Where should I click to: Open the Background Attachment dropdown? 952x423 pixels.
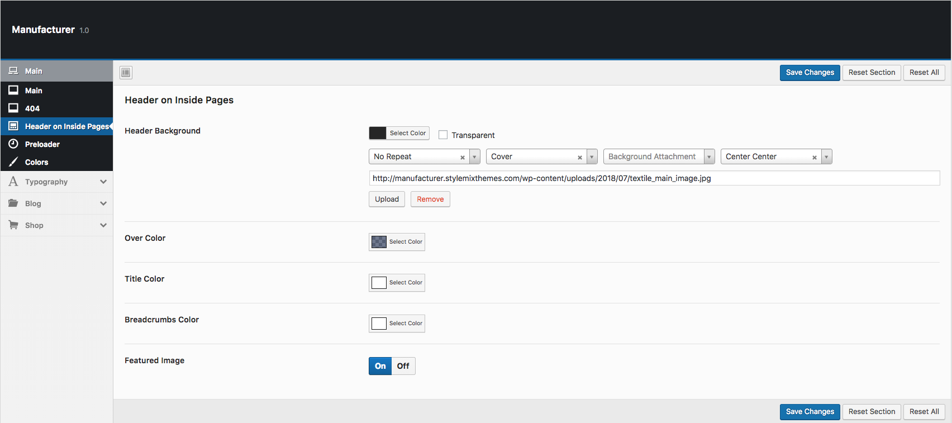pyautogui.click(x=709, y=157)
